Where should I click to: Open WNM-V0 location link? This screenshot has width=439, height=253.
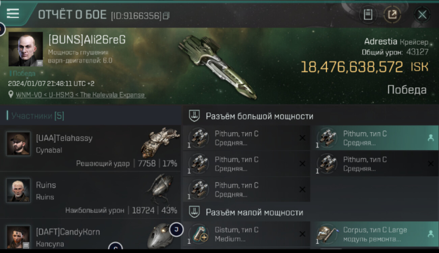tap(81, 95)
